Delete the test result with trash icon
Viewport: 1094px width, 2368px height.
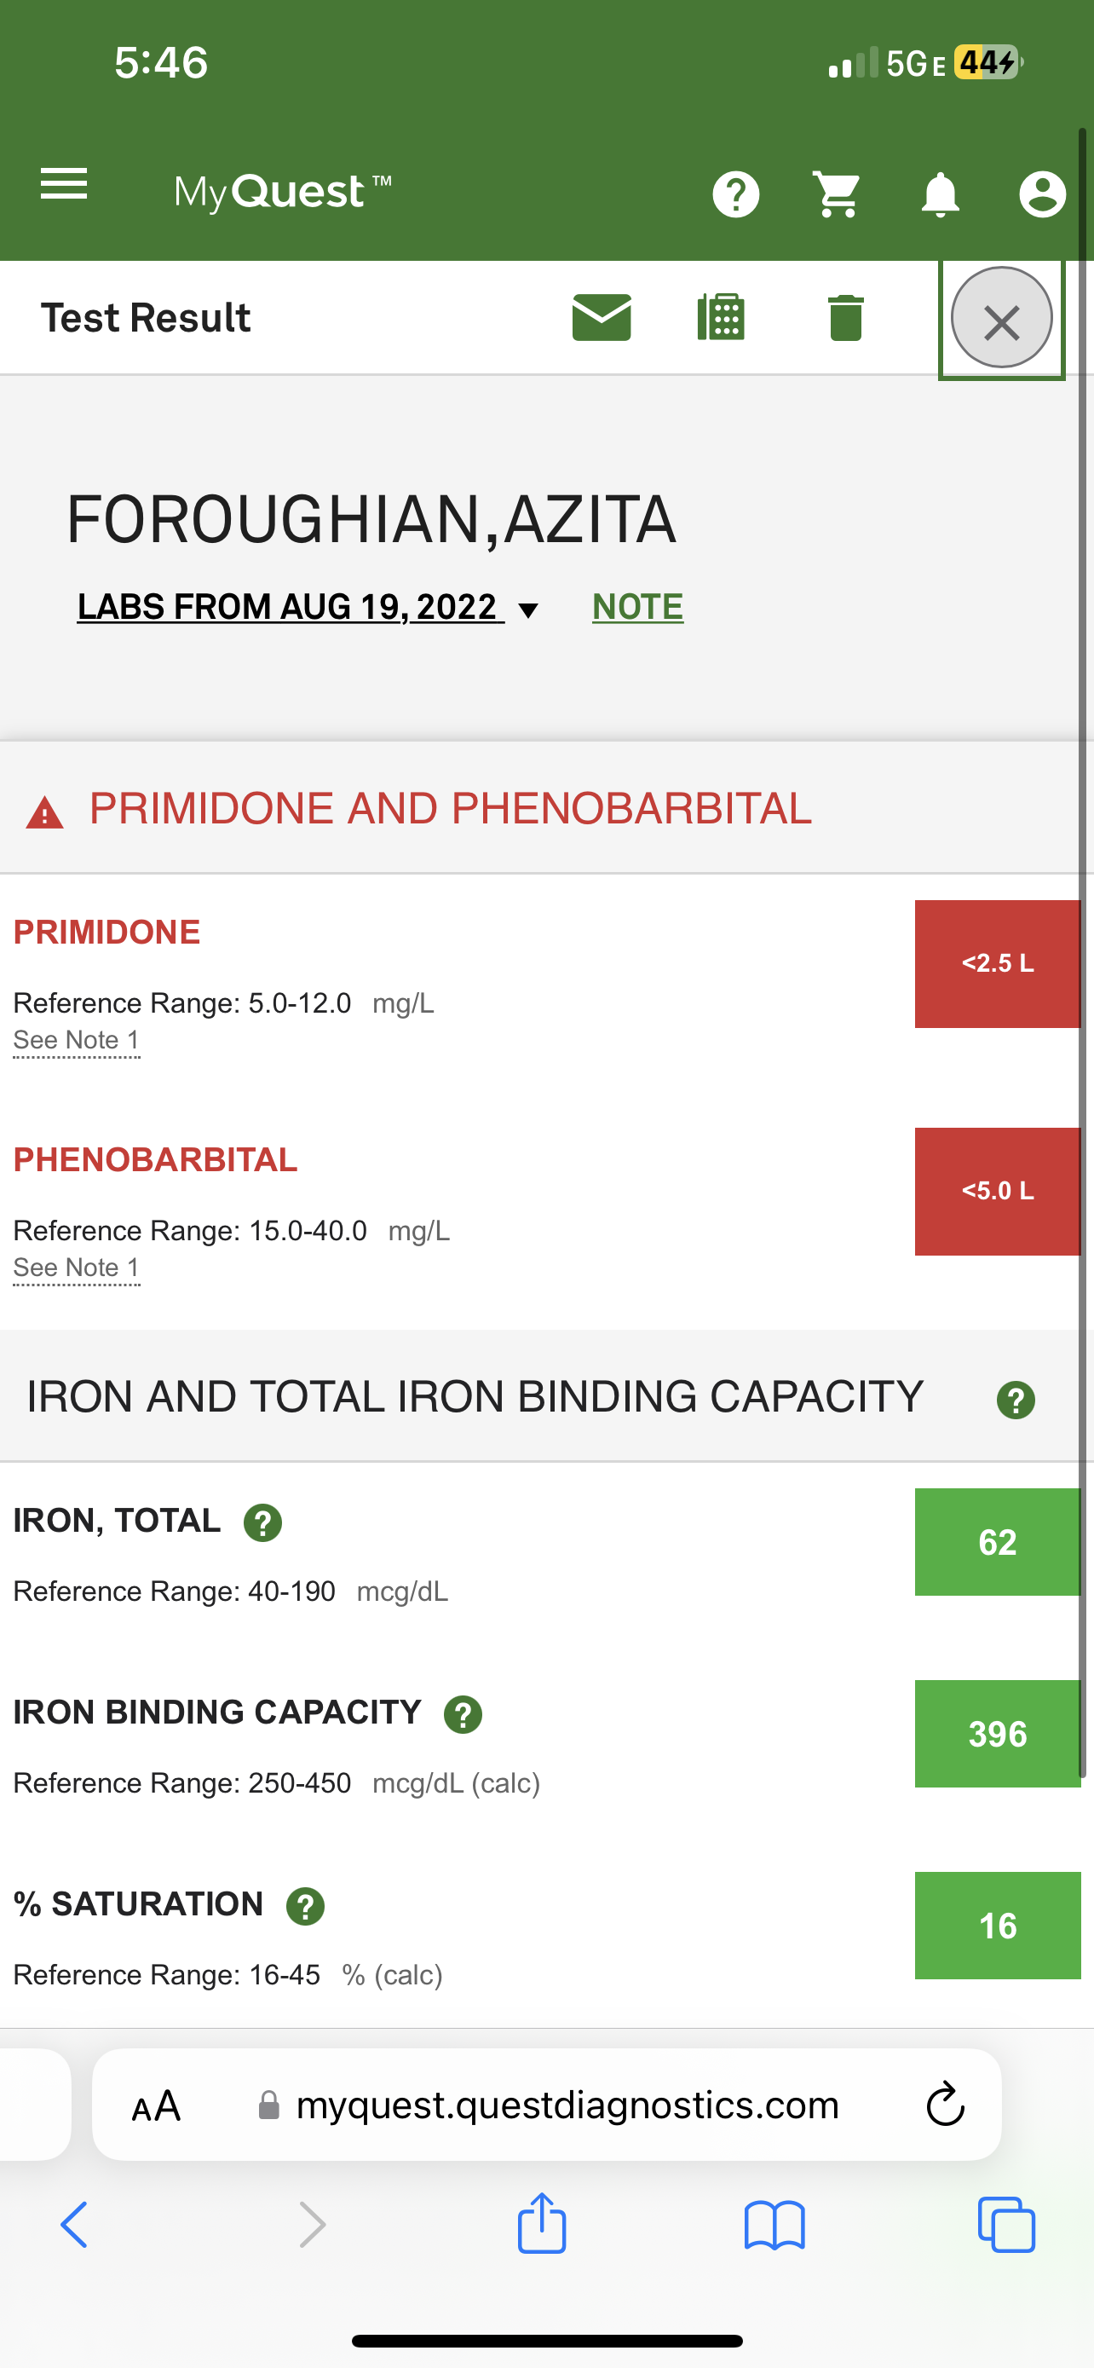(845, 318)
